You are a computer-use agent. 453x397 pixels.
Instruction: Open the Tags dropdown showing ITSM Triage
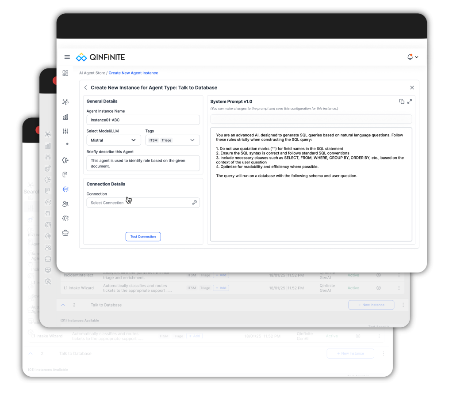[x=172, y=140]
